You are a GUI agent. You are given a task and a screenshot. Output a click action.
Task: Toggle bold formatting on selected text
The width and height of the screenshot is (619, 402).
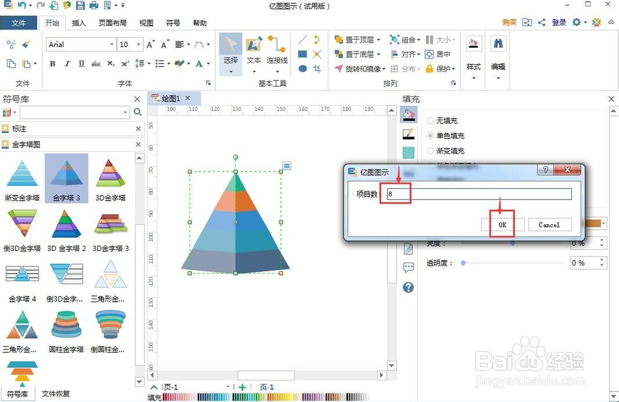click(52, 64)
